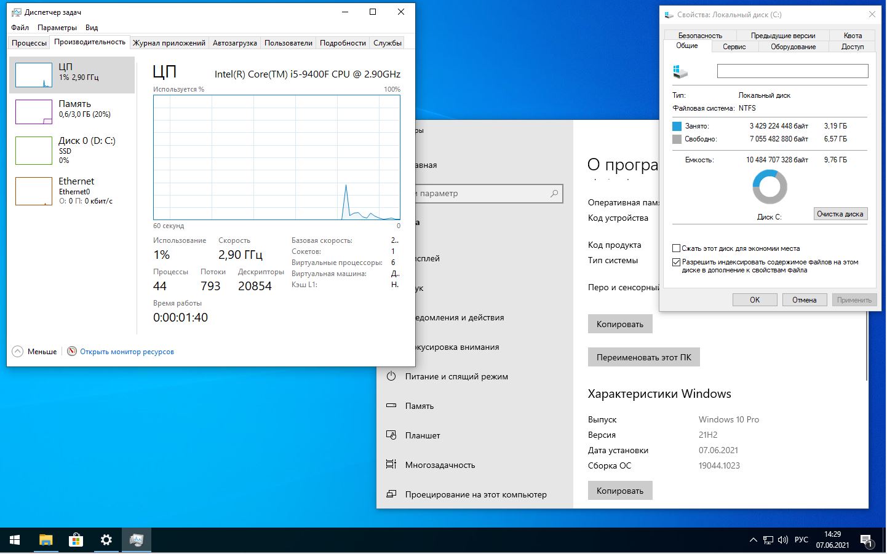
Task: Click Переименовать этот ПК button
Action: (643, 357)
